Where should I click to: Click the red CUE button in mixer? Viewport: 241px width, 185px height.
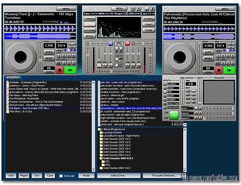tap(127, 43)
